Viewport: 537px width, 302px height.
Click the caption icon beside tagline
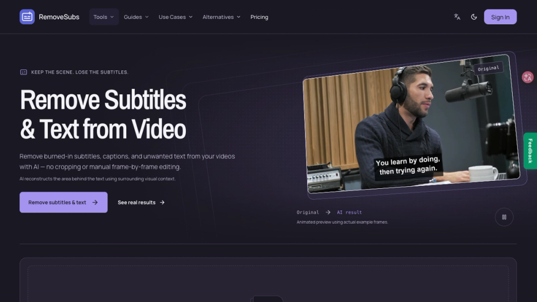click(x=24, y=72)
